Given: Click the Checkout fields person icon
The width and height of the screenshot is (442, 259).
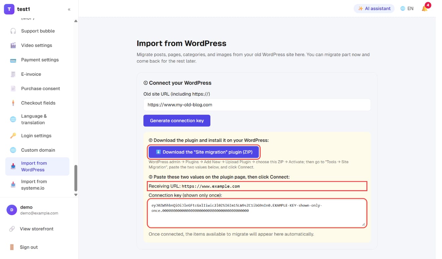Looking at the screenshot, I should 13,103.
